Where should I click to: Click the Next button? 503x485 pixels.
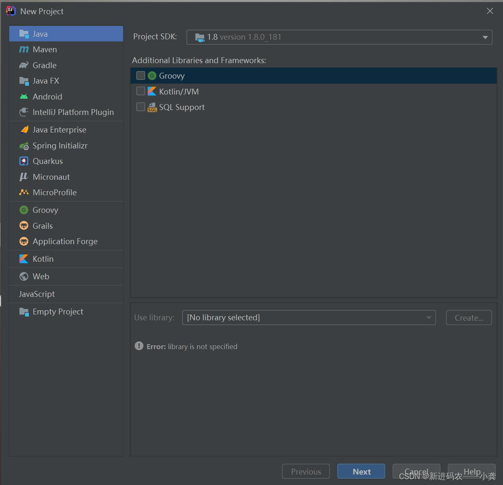coord(361,471)
